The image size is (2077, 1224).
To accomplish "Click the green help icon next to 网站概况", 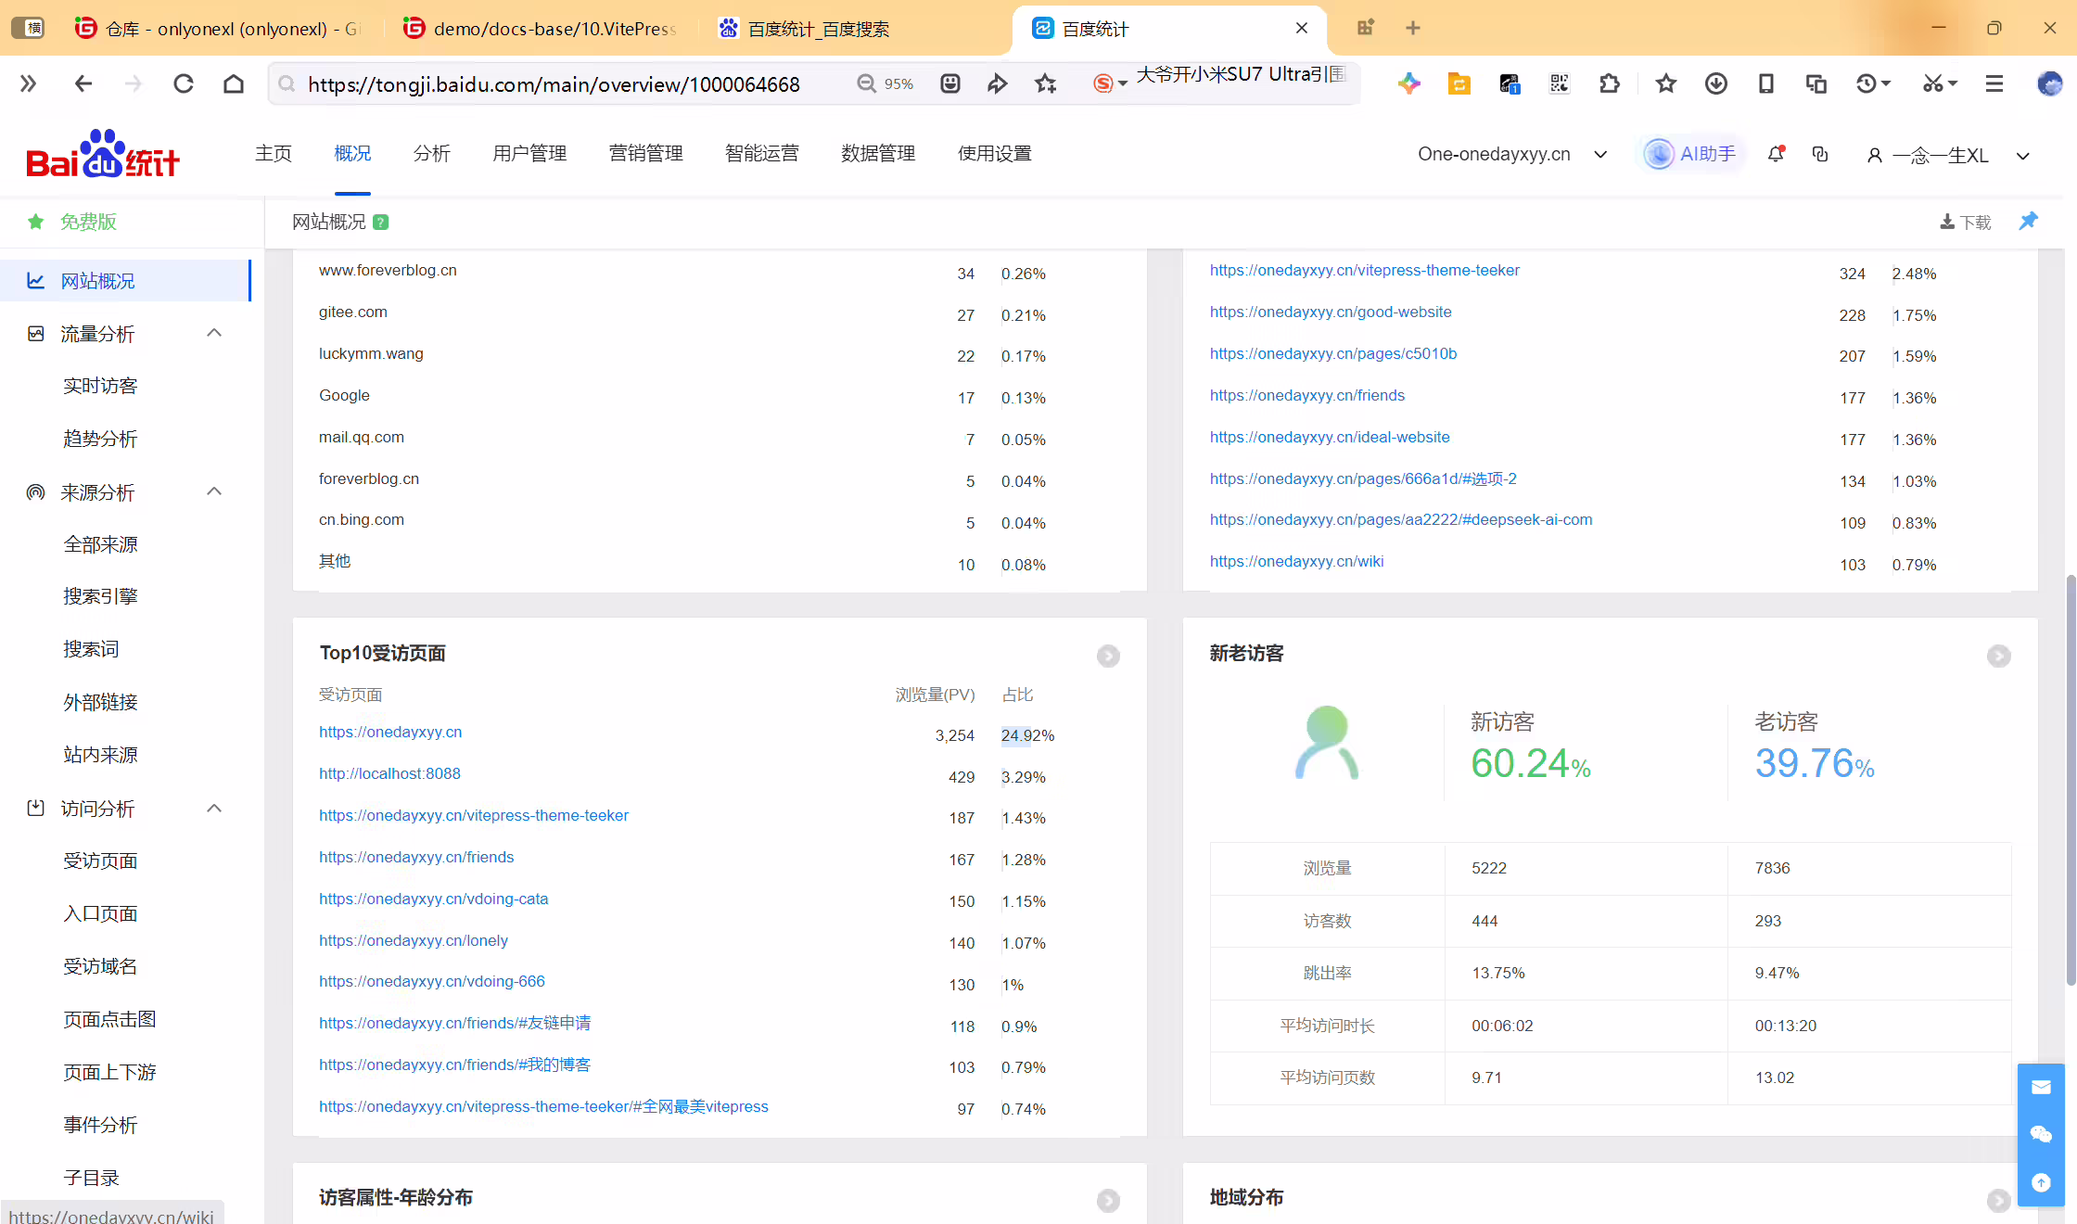I will pos(380,222).
